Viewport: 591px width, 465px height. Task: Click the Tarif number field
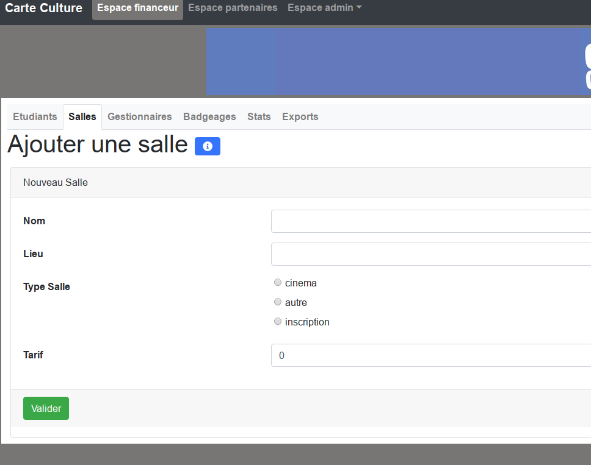point(430,355)
